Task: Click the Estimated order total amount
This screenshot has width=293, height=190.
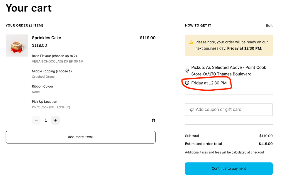Action: (x=265, y=144)
